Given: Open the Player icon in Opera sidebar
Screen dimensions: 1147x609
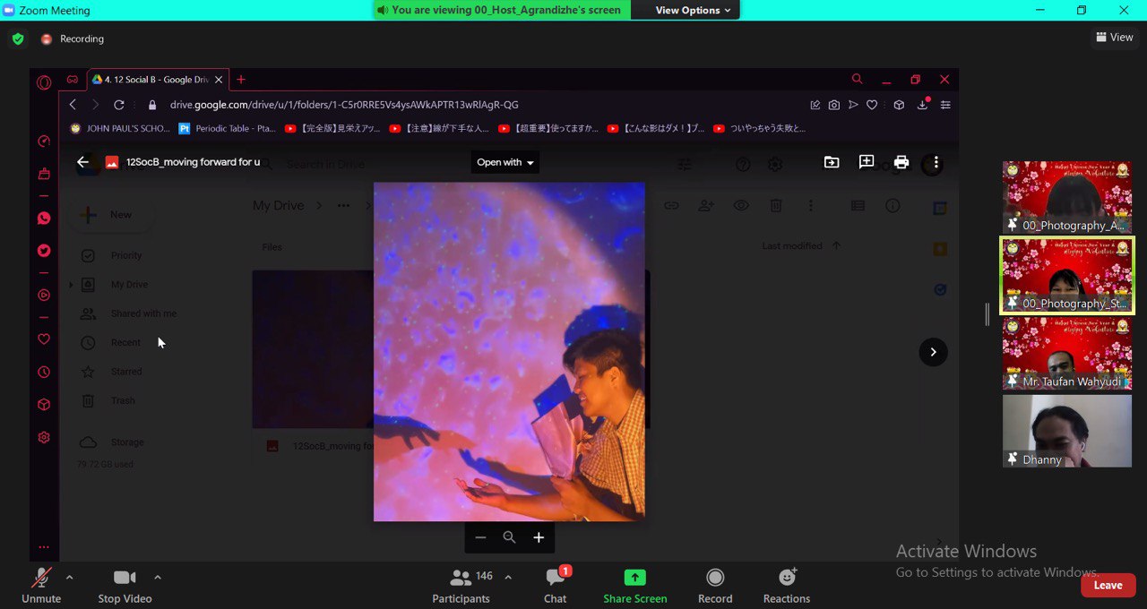Looking at the screenshot, I should [44, 295].
